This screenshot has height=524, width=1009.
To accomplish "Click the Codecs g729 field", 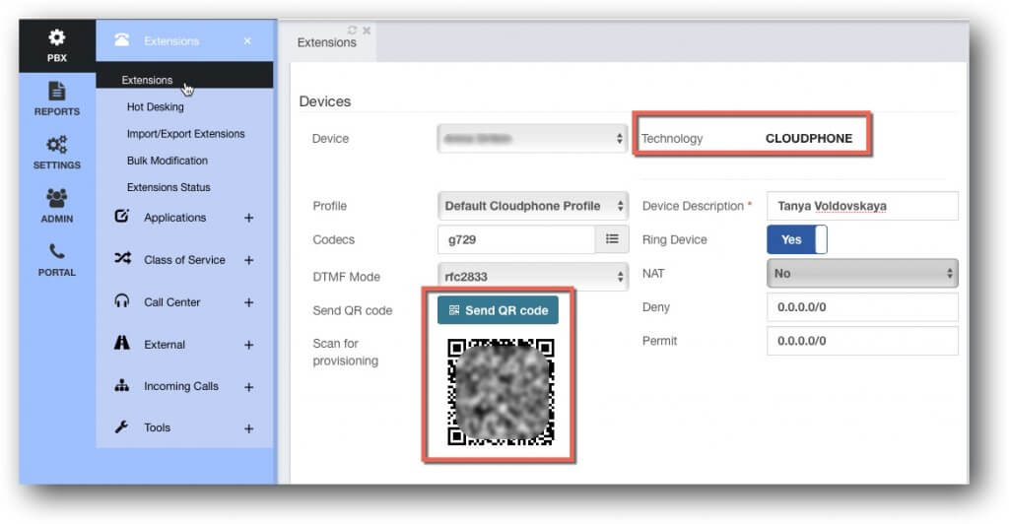I will coord(516,239).
